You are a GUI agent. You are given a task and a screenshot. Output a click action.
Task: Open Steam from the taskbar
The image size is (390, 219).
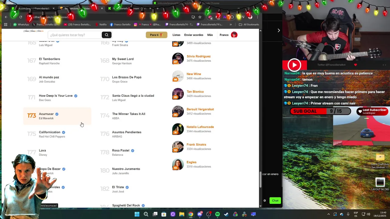coord(226,214)
